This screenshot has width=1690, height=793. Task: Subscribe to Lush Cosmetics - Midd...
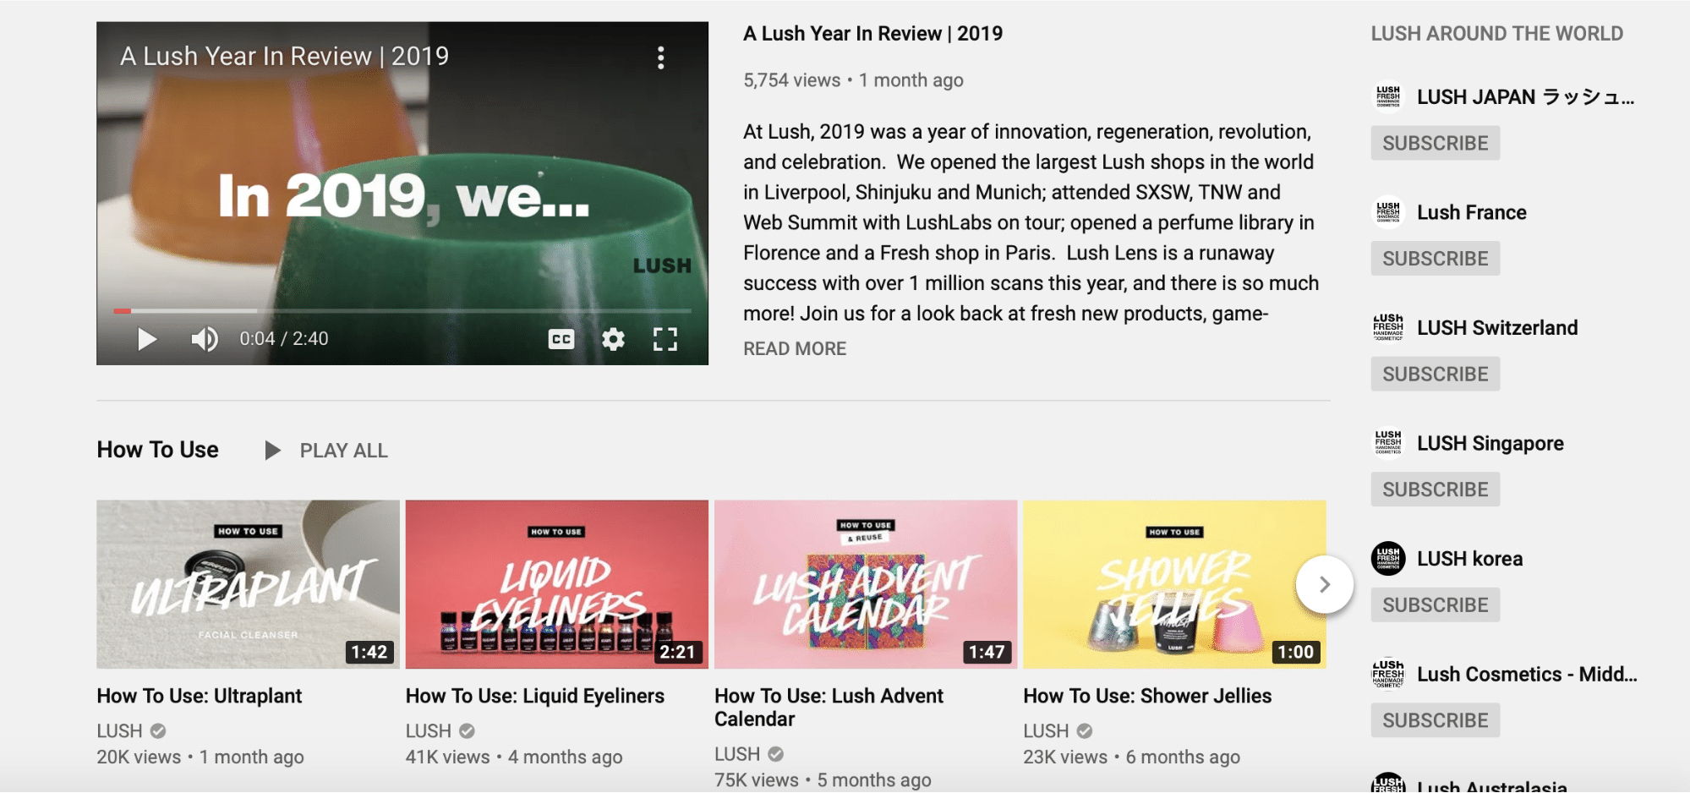pyautogui.click(x=1436, y=720)
